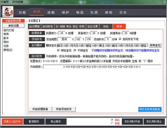Screen dimensions: 167x128
Task: Edit the 武魂寿命 percentage field
Action: pos(126,33)
